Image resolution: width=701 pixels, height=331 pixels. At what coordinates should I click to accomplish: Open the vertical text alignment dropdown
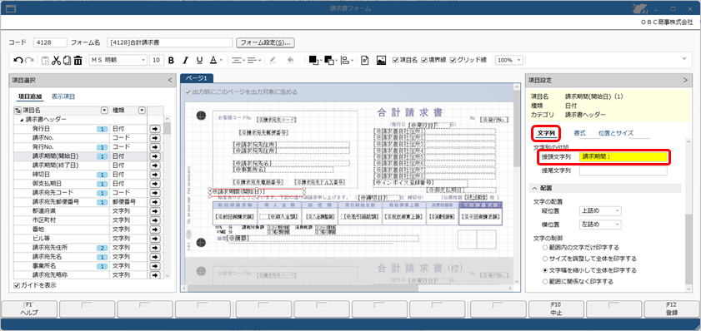click(254, 60)
